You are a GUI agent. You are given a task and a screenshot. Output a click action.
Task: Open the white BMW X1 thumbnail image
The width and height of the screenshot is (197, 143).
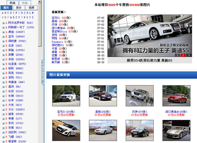(66, 96)
